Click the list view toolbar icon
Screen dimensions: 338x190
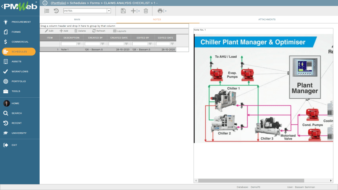point(47,11)
